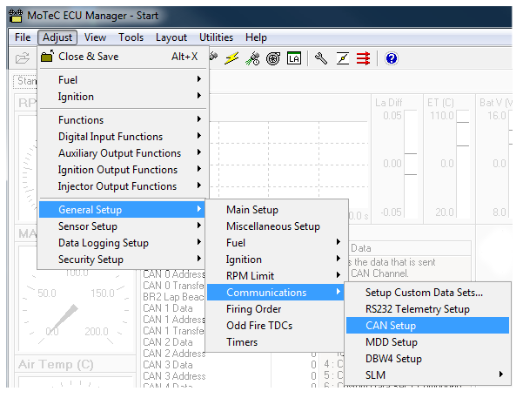
Task: Click the Close & Save folder icon
Action: click(47, 56)
